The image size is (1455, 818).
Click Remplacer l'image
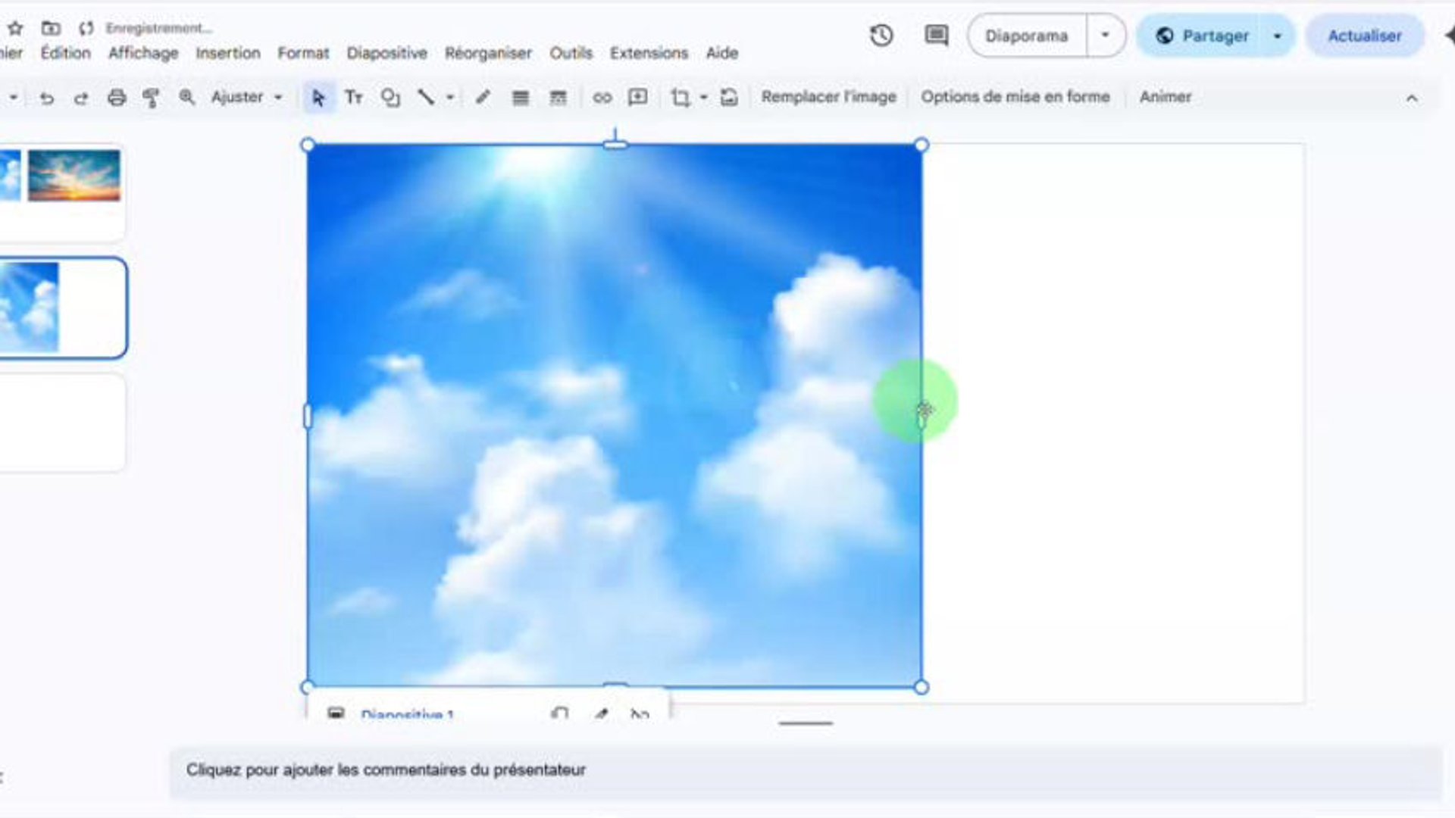point(829,97)
